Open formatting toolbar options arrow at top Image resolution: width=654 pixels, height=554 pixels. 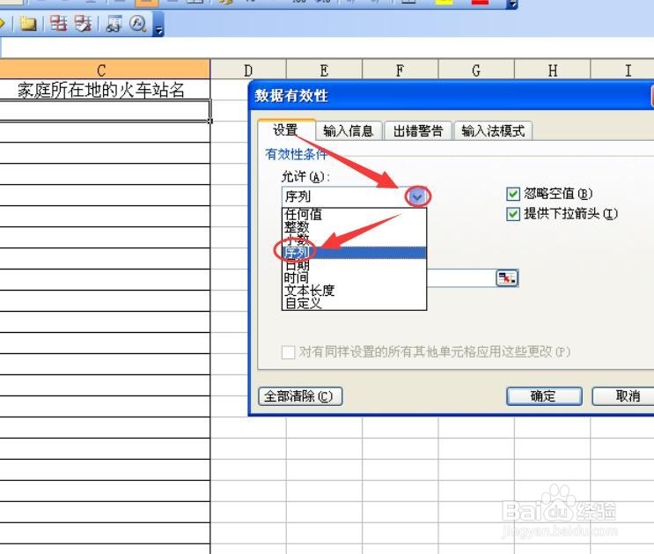pyautogui.click(x=512, y=4)
